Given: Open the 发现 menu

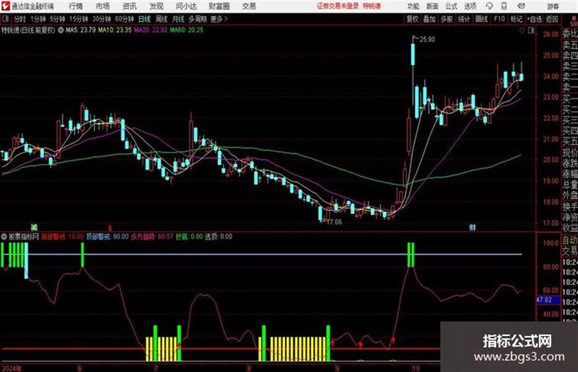Looking at the screenshot, I should [157, 6].
